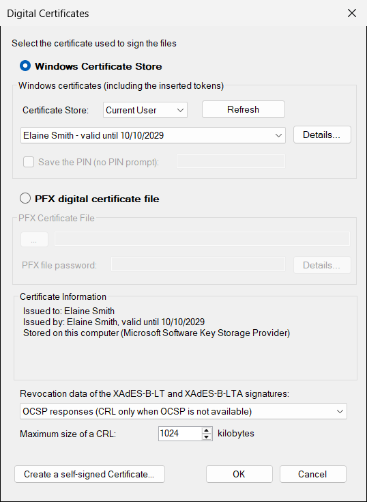Click the 'Issued by: Elaine Smith, valid until' line
The height and width of the screenshot is (502, 367).
click(114, 322)
